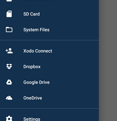The width and height of the screenshot is (117, 121).
Task: Tap the blank area right of OneDrive
Action: coord(70,98)
